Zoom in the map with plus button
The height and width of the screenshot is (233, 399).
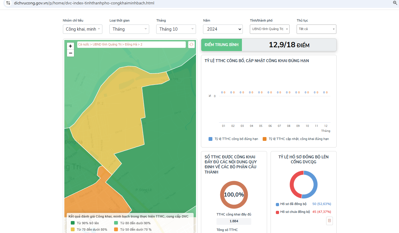pos(70,46)
